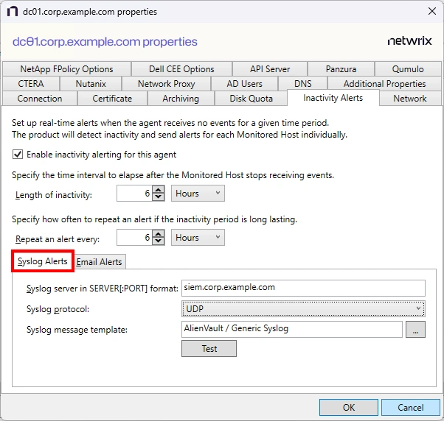Viewport: 444px width, 421px height.
Task: Select the Network Proxy tab
Action: click(x=166, y=84)
